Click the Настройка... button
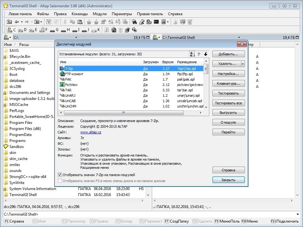 coord(229,74)
